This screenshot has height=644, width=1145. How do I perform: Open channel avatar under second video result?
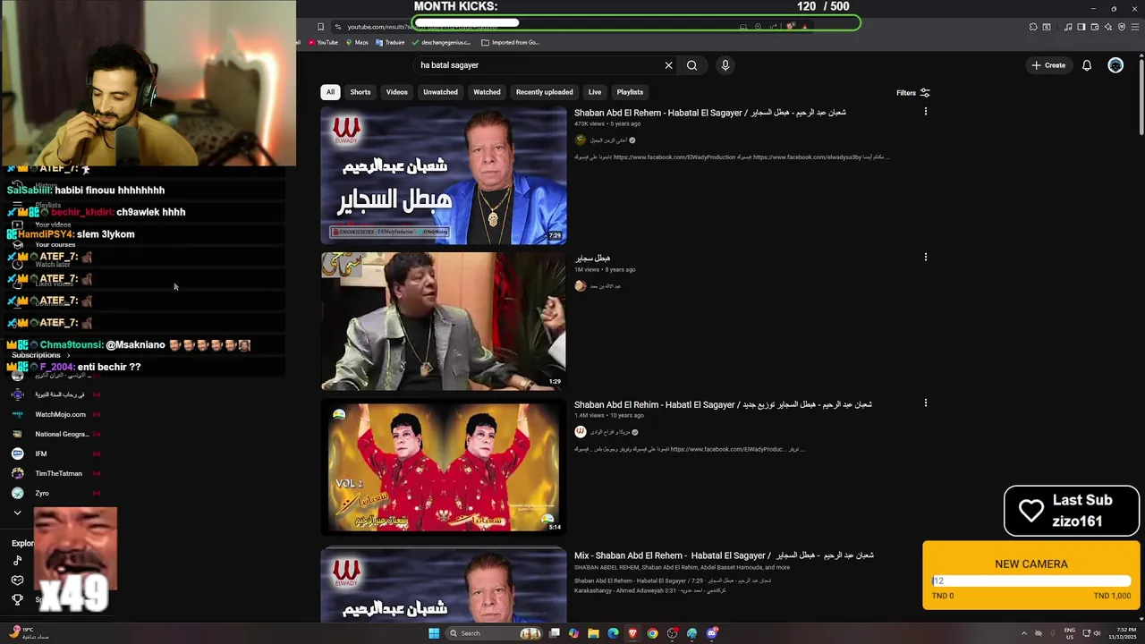point(581,286)
